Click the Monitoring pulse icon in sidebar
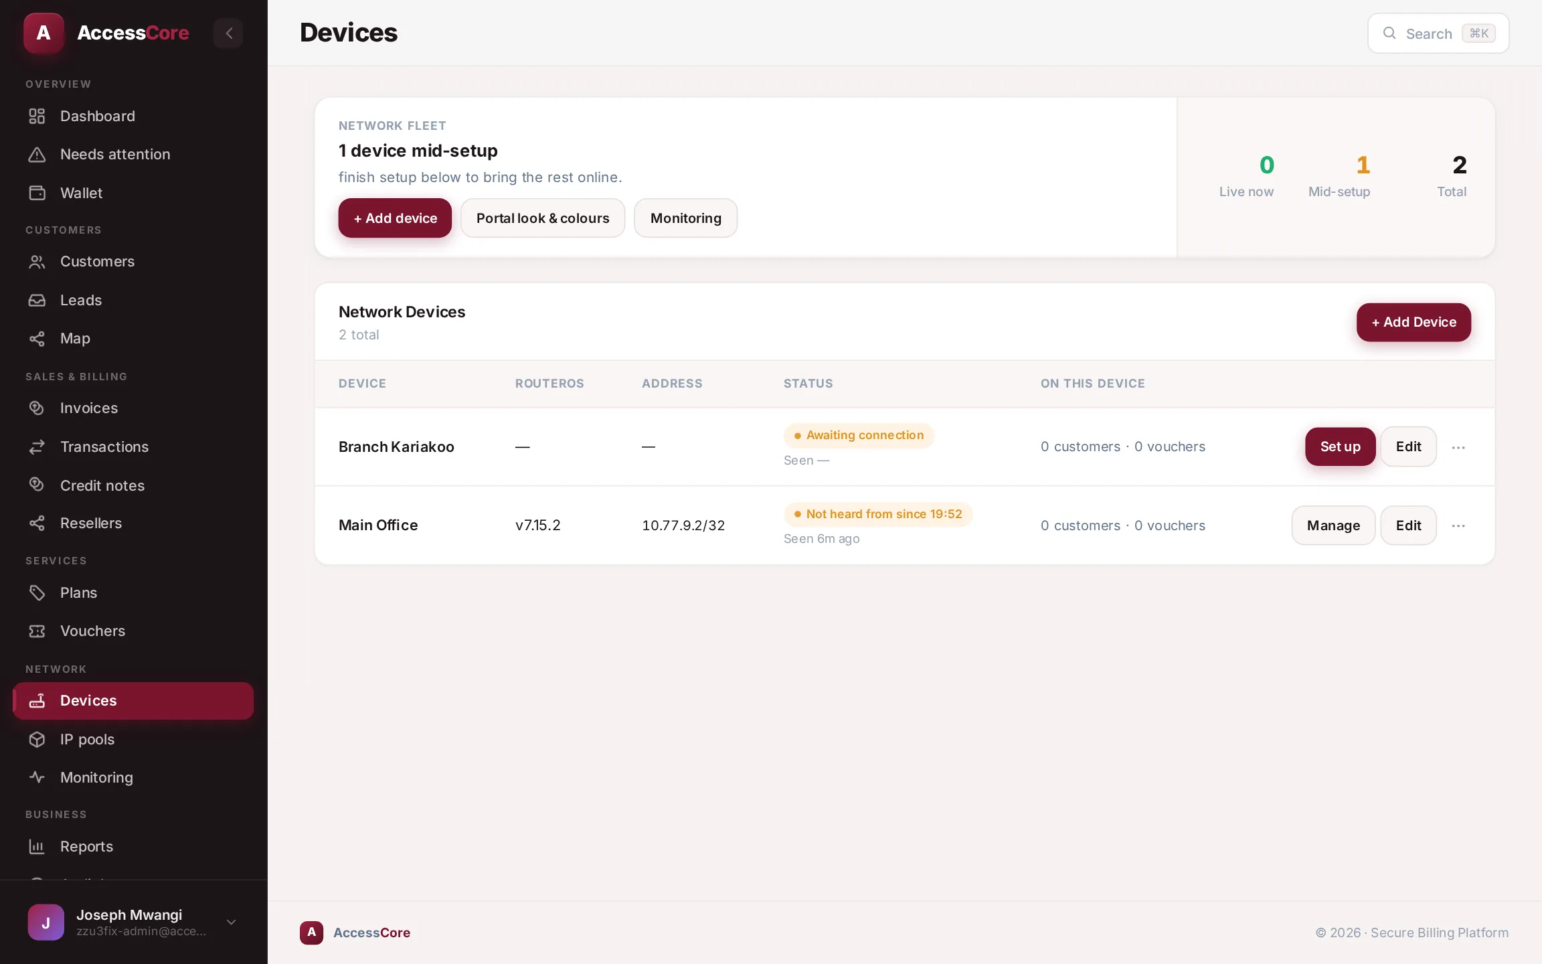This screenshot has height=964, width=1542. (37, 777)
